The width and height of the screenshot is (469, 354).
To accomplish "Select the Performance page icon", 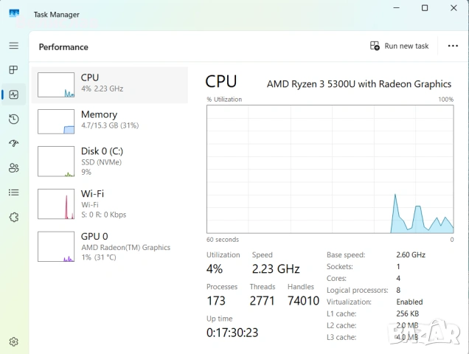I will point(14,95).
